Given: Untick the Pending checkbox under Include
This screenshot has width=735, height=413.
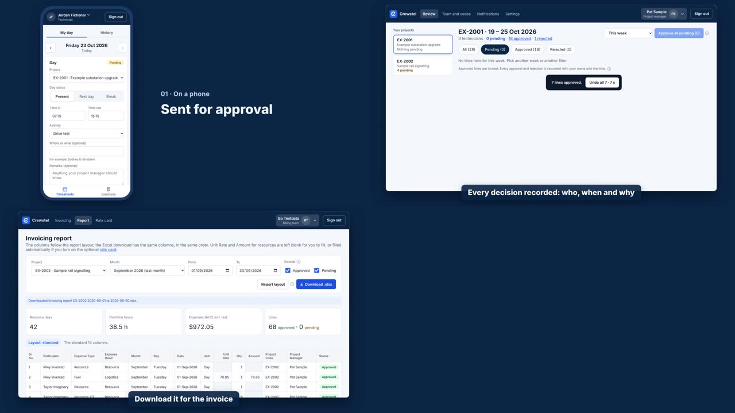Looking at the screenshot, I should tap(316, 270).
